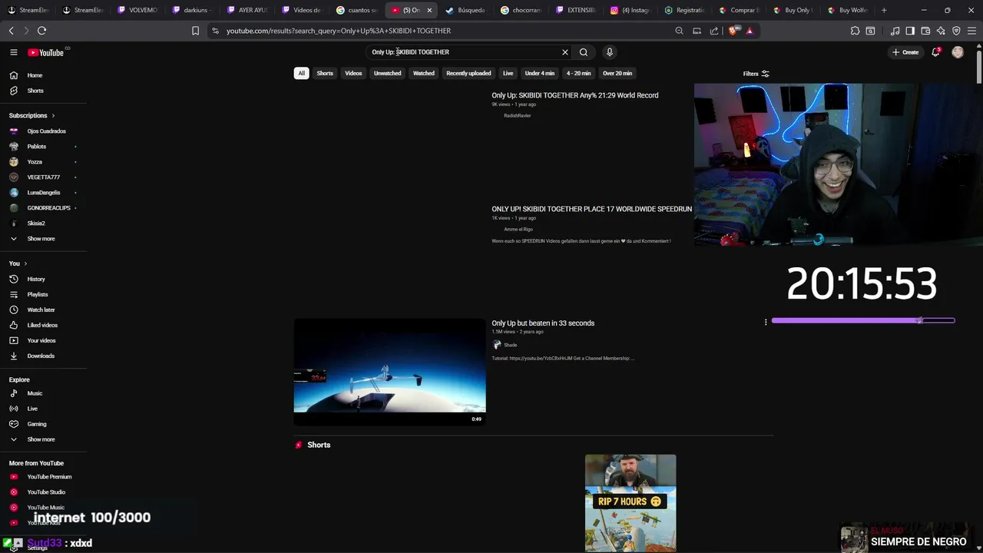The width and height of the screenshot is (983, 553).
Task: Open the RIP 7 HOURS short thumbnail
Action: [x=631, y=503]
